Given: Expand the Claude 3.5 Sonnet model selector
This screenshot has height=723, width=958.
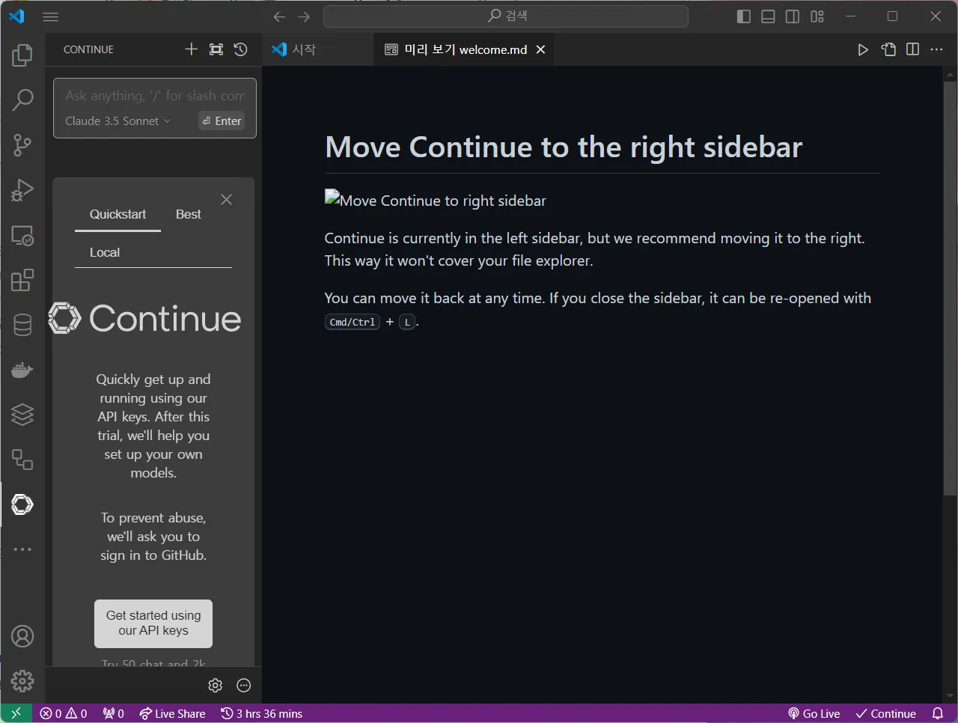Looking at the screenshot, I should (x=118, y=120).
